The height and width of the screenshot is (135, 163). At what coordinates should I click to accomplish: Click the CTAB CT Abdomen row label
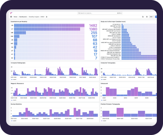(116, 46)
